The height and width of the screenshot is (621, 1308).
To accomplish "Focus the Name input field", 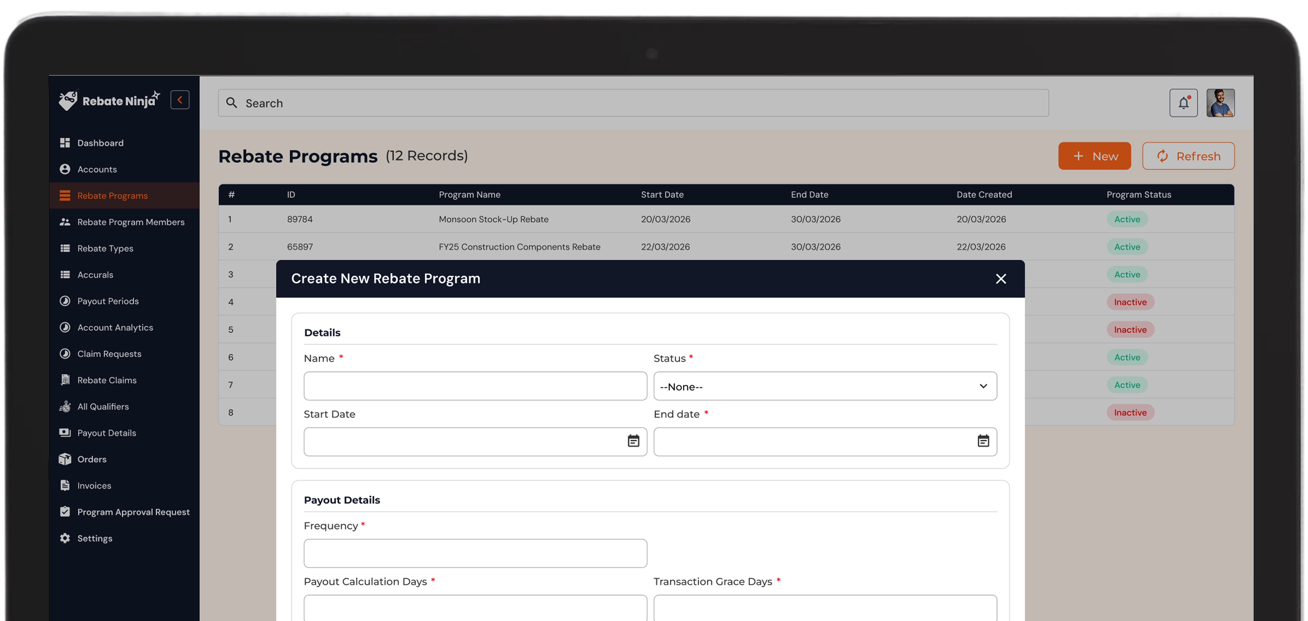I will tap(475, 386).
